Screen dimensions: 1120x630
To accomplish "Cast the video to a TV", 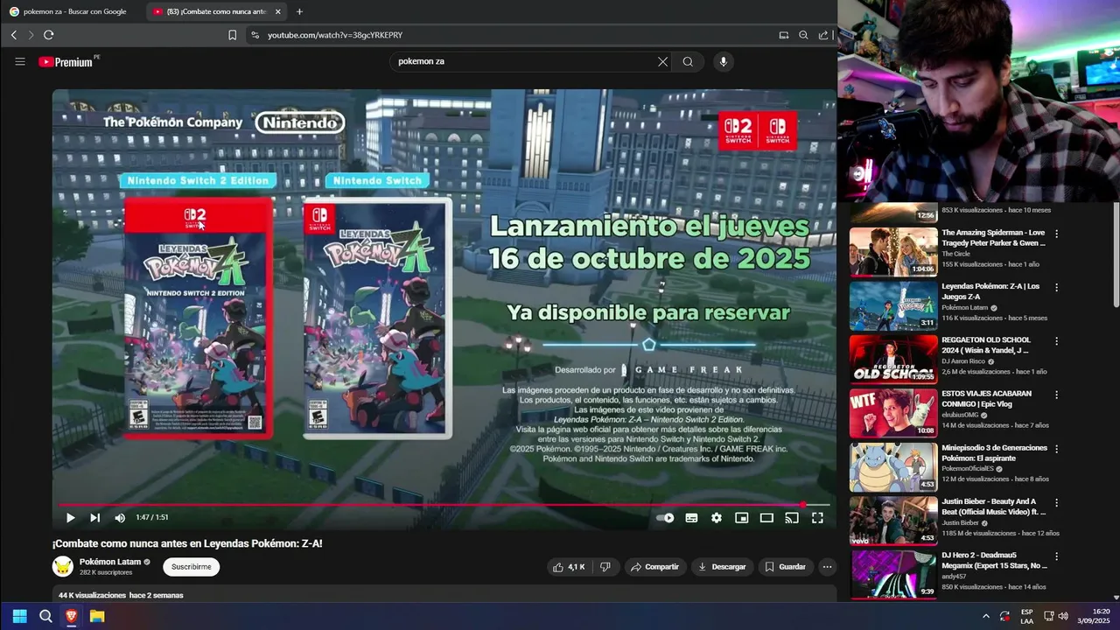I will pyautogui.click(x=792, y=518).
